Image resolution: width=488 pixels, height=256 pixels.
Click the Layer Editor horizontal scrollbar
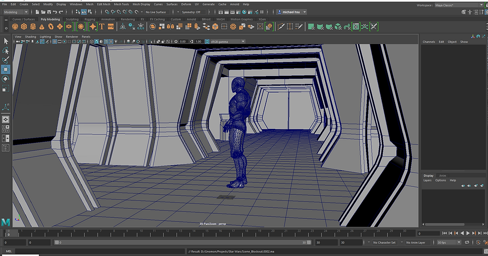tap(444, 224)
